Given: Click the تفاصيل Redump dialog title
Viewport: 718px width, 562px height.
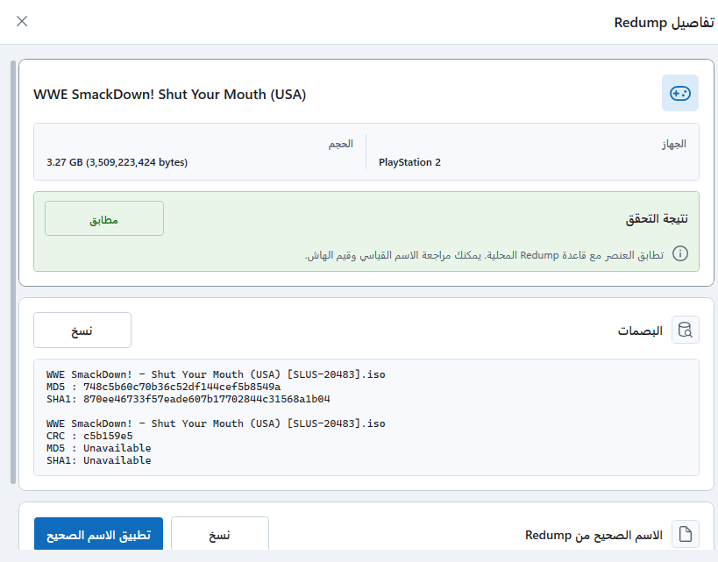Looking at the screenshot, I should (x=665, y=23).
